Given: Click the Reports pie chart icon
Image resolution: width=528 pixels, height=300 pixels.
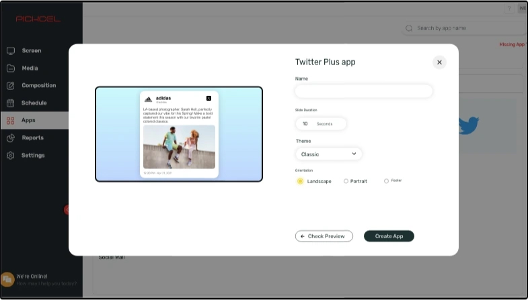Looking at the screenshot, I should pos(11,138).
